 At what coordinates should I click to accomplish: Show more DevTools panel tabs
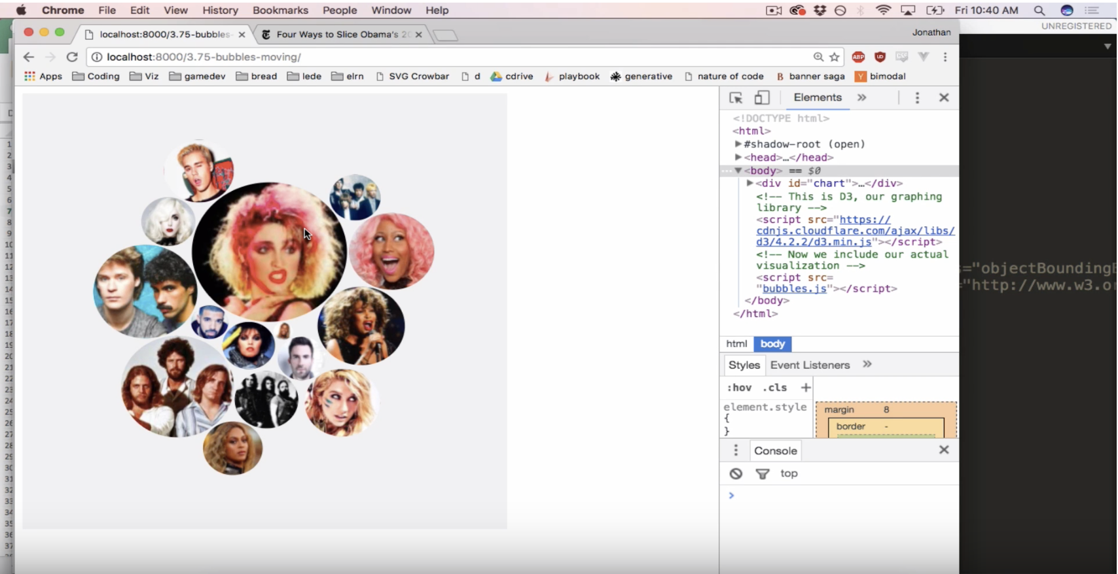(862, 97)
